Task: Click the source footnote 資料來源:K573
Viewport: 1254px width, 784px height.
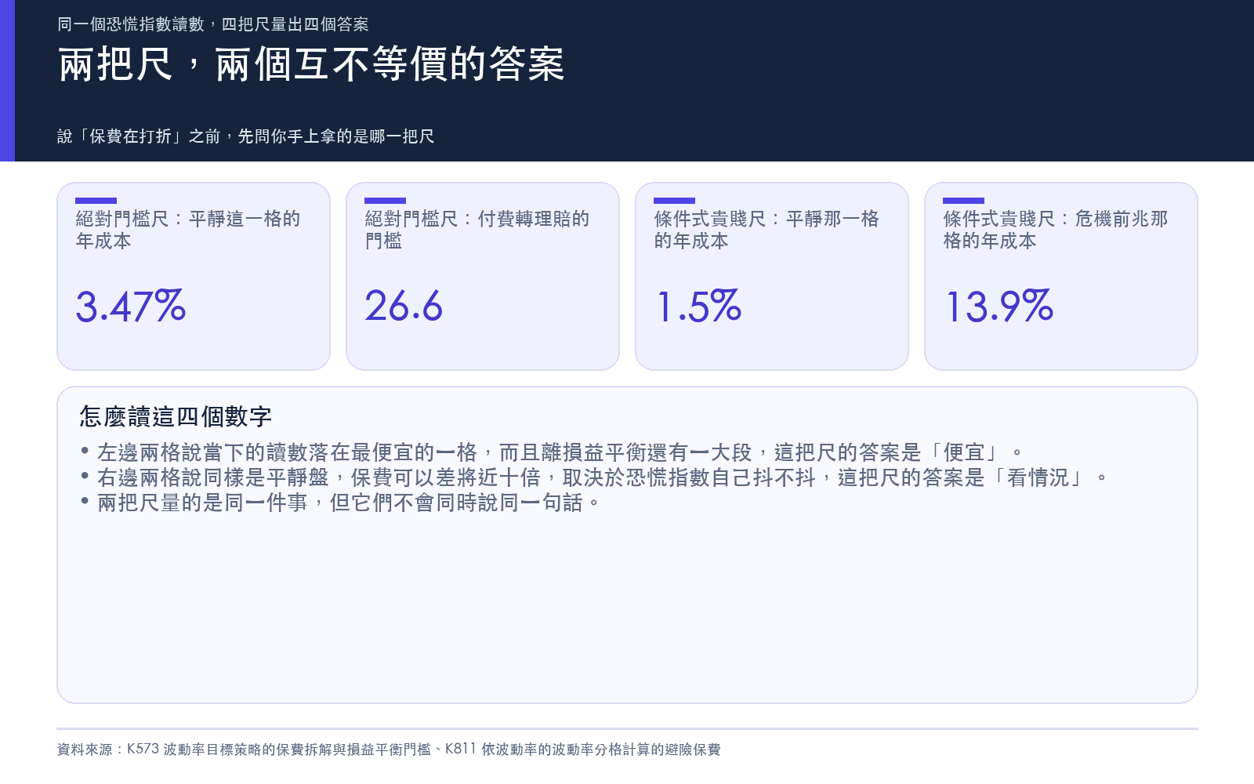Action: pos(389,750)
